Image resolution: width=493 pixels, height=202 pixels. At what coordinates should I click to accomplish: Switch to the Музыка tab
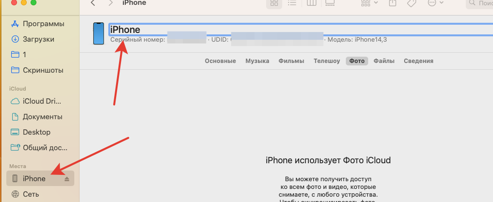coord(257,61)
